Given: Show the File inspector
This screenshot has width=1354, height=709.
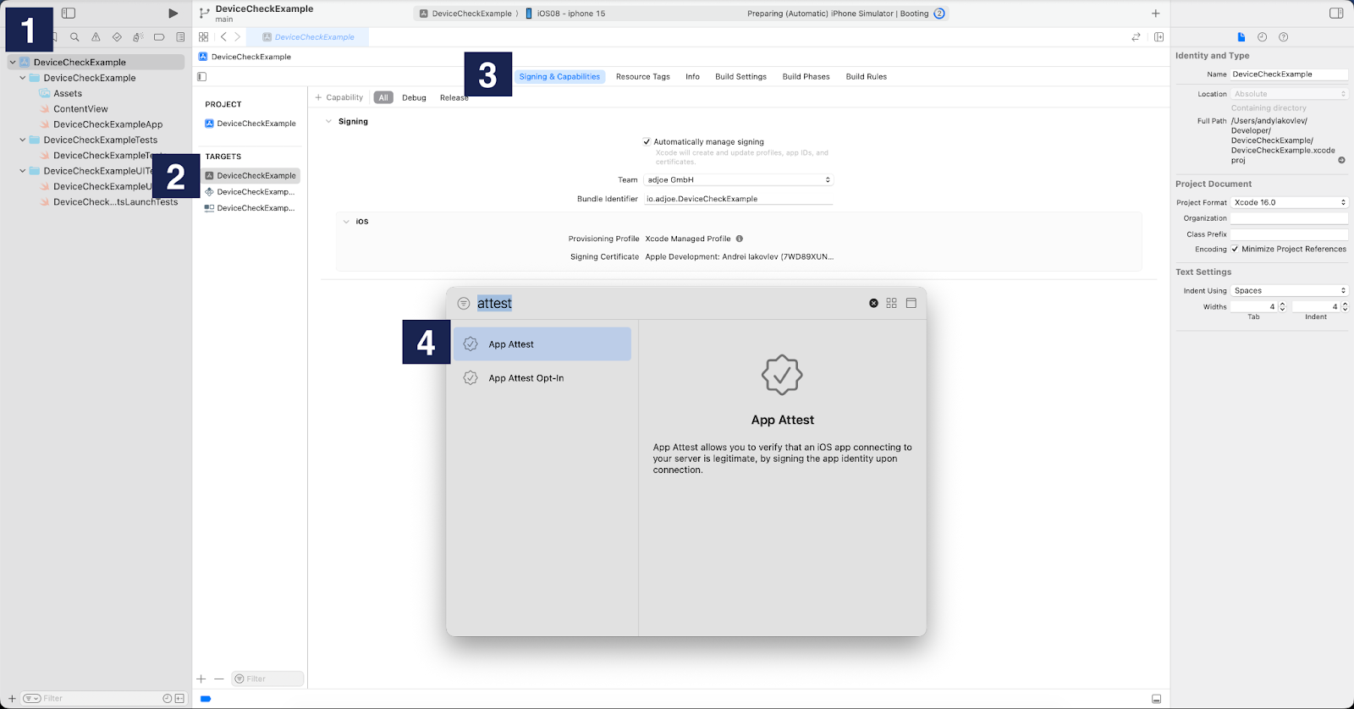Looking at the screenshot, I should [1241, 37].
